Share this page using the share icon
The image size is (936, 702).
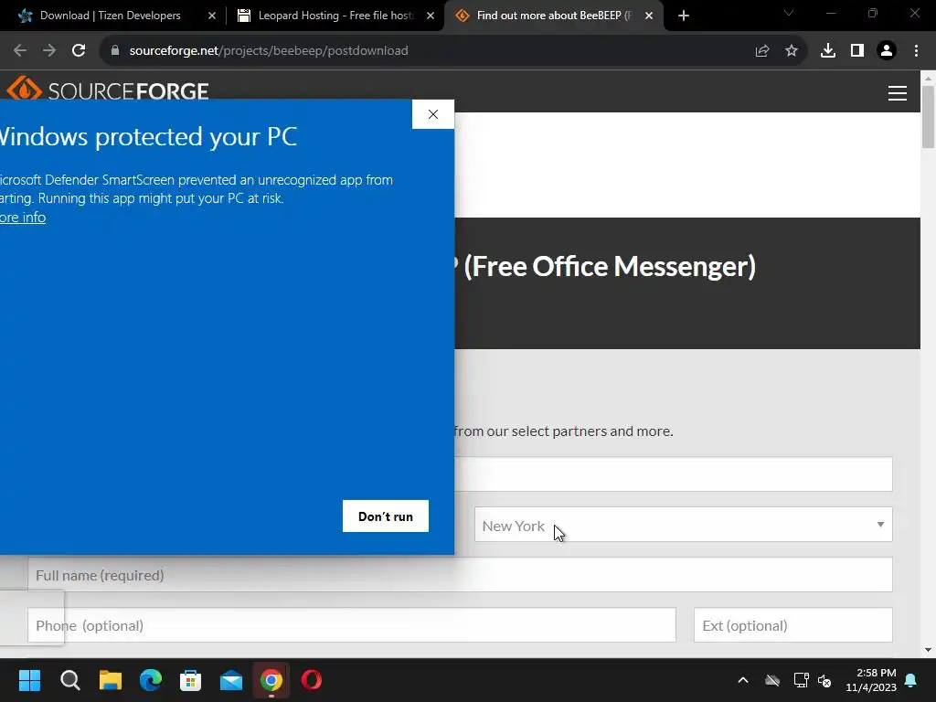pos(762,51)
